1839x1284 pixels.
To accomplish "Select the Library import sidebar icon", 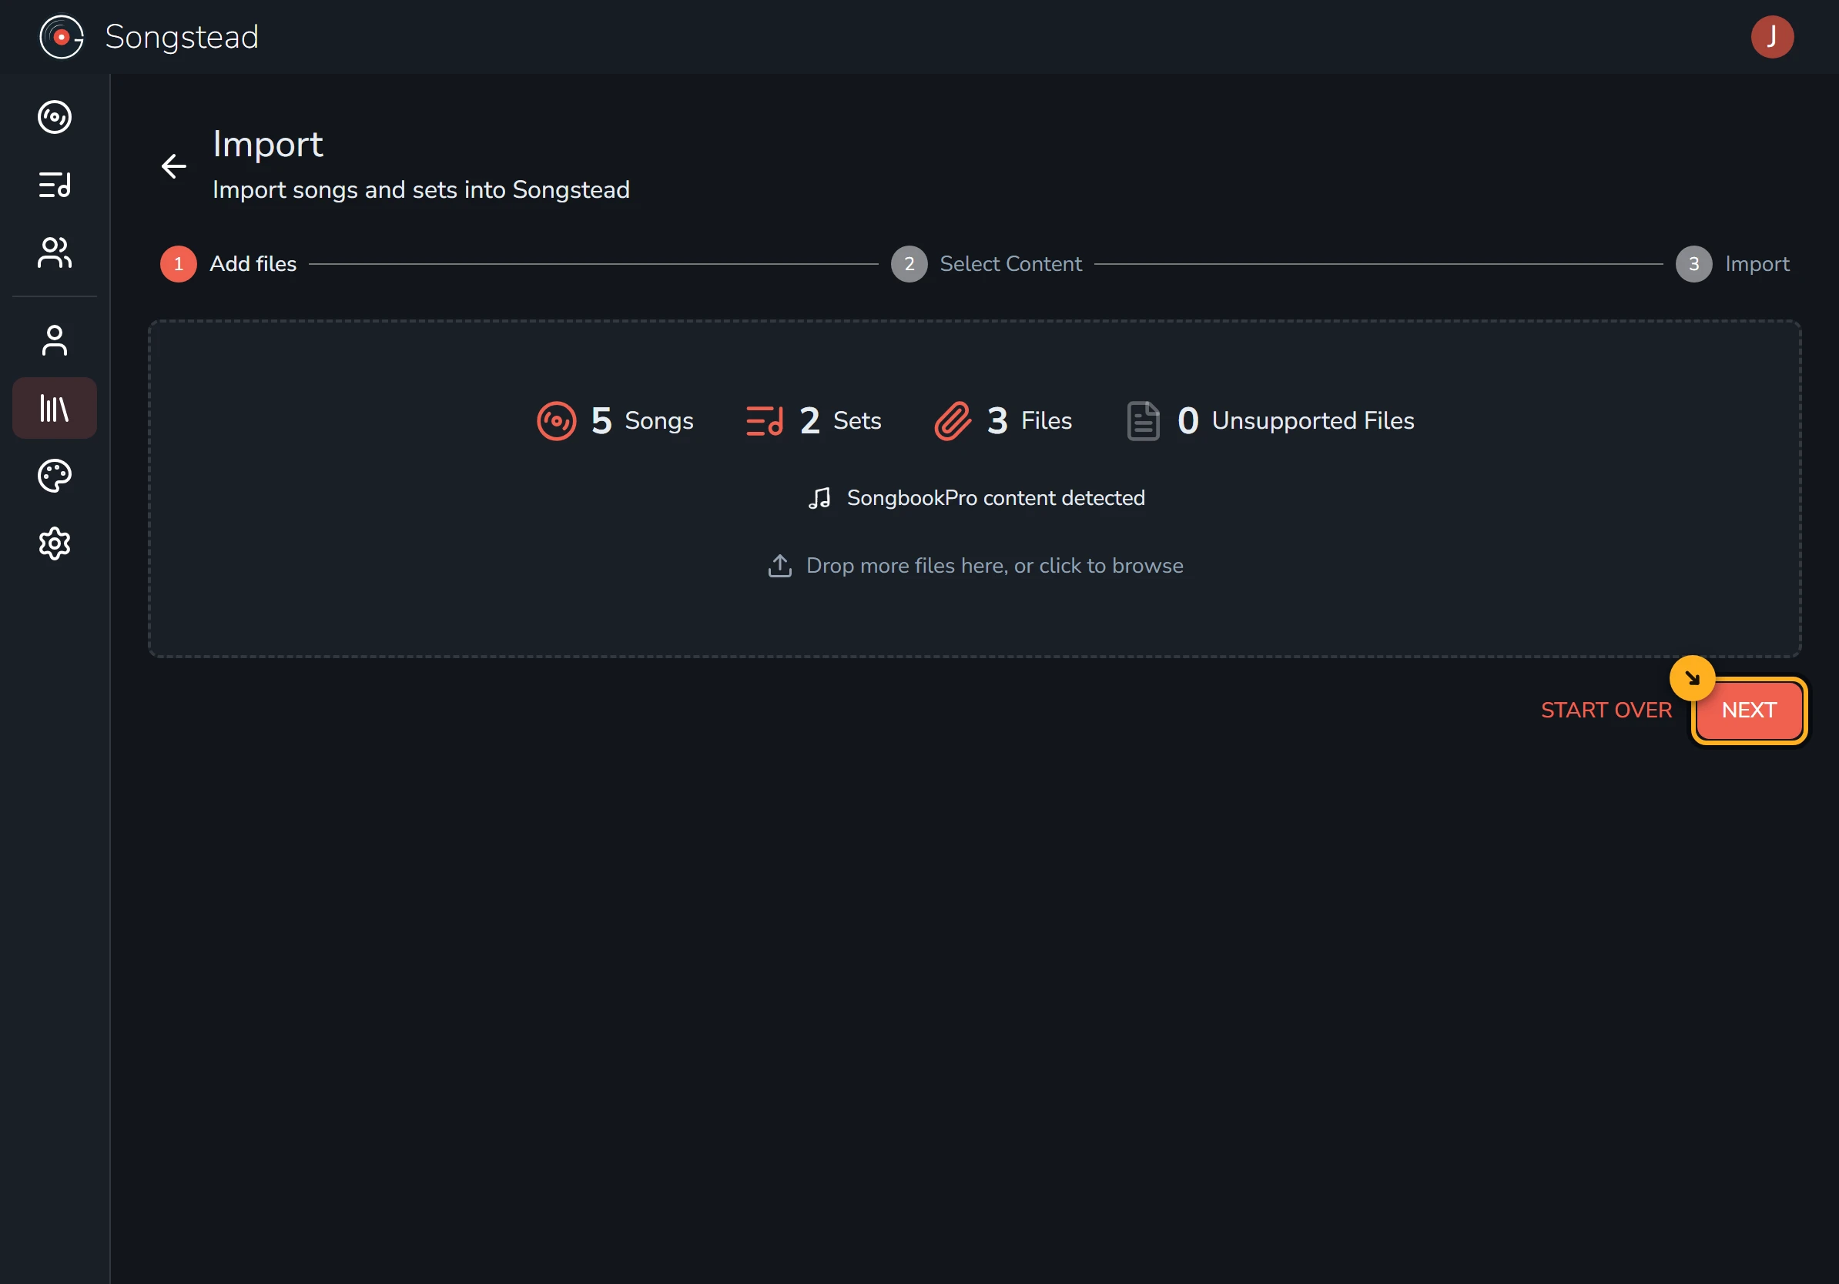I will pos(55,408).
